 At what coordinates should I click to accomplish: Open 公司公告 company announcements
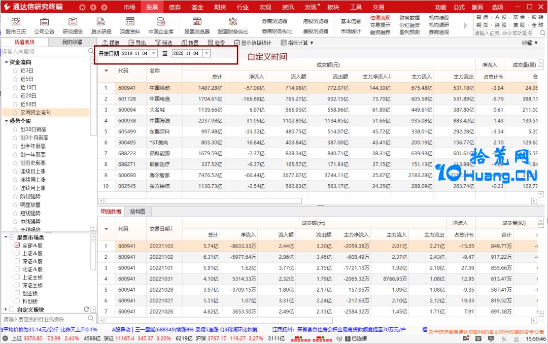[x=44, y=26]
